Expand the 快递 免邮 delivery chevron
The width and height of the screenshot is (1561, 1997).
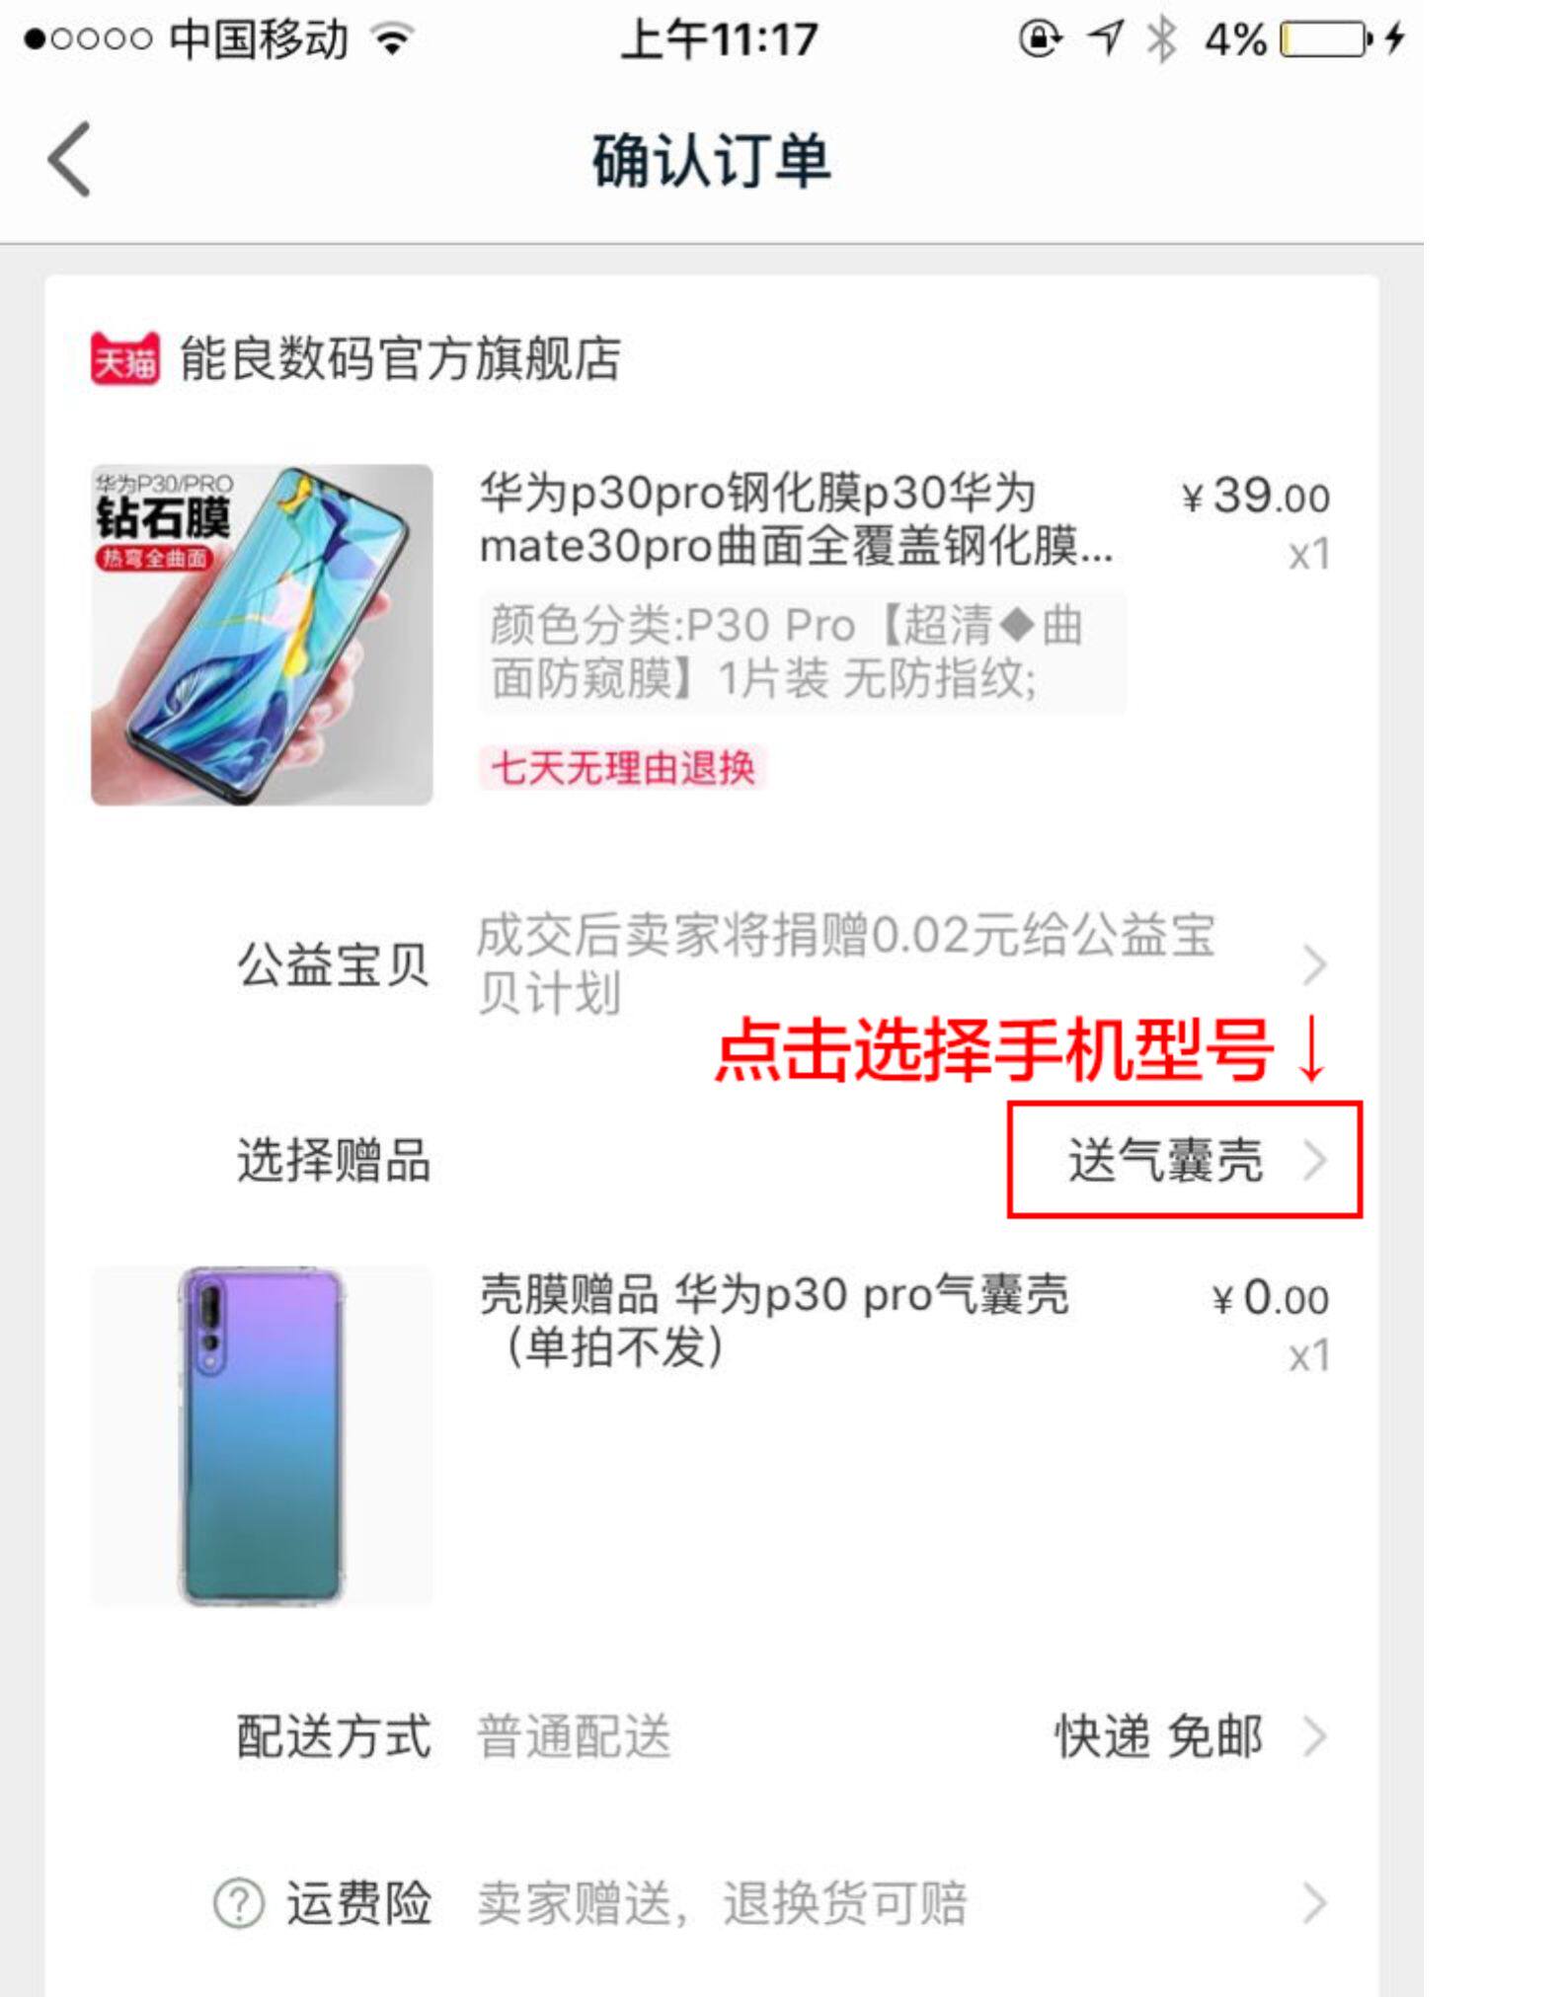click(1314, 1736)
